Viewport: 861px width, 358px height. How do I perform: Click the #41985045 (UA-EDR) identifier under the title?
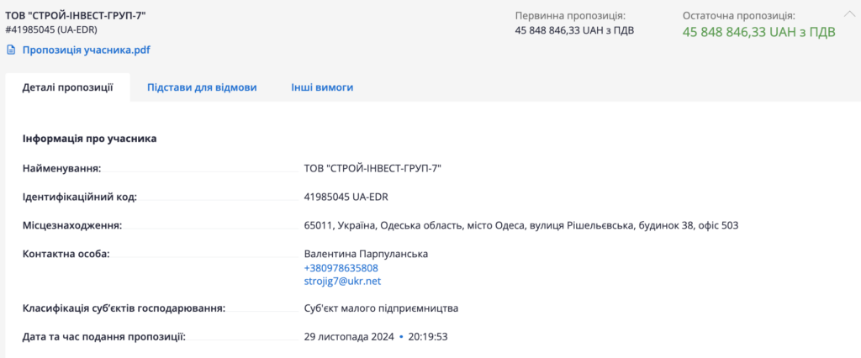tap(51, 30)
